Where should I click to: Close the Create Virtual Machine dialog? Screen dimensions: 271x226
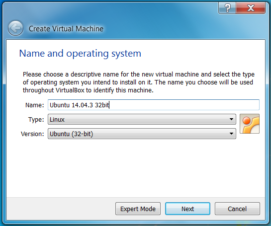click(x=251, y=8)
